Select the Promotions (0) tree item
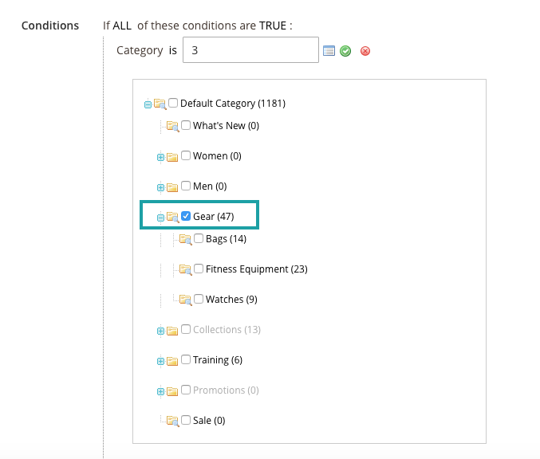 (226, 390)
